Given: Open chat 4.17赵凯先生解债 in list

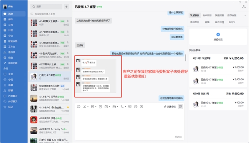Looking at the screenshot, I should pyautogui.click(x=50, y=33).
